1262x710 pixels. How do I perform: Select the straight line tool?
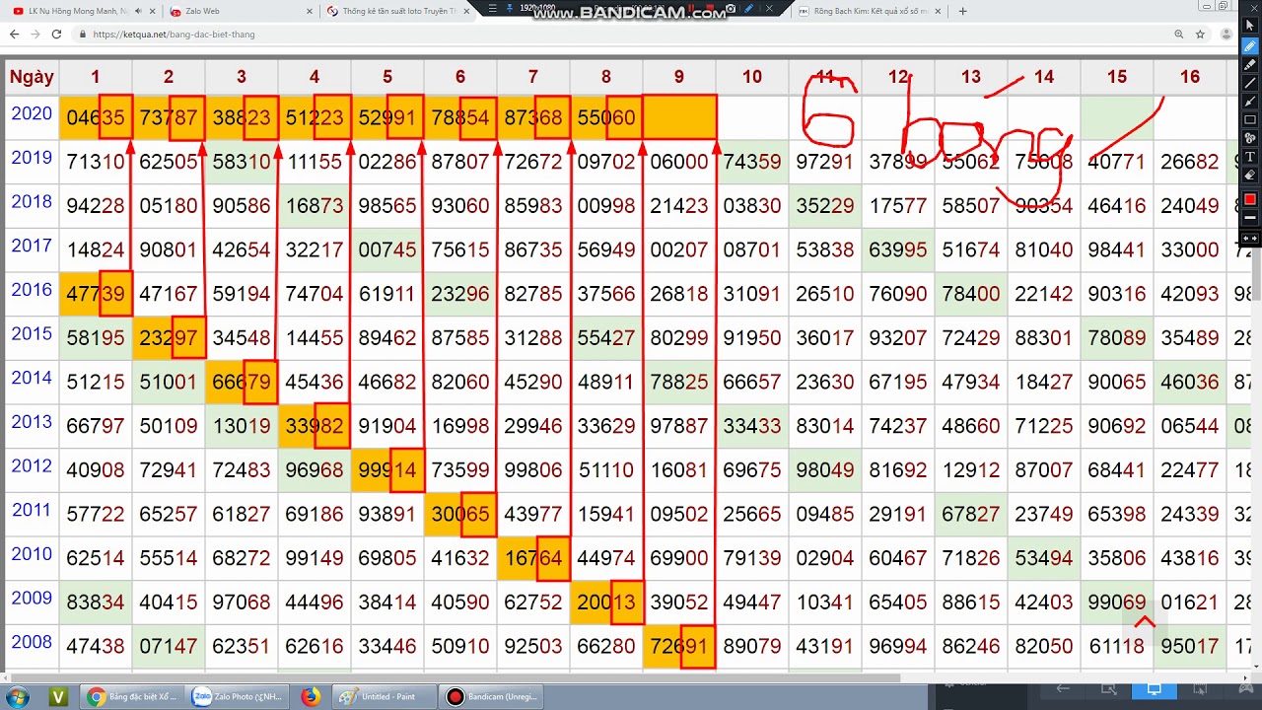1249,83
